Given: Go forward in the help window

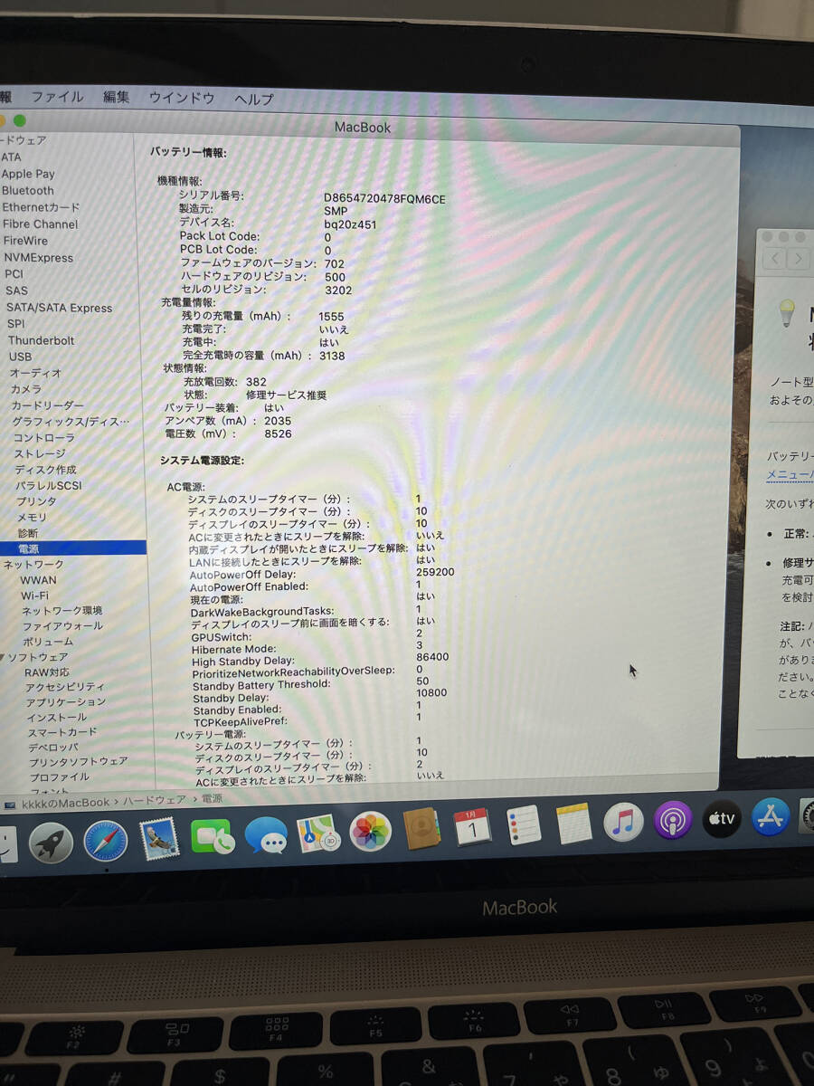Looking at the screenshot, I should 798,259.
